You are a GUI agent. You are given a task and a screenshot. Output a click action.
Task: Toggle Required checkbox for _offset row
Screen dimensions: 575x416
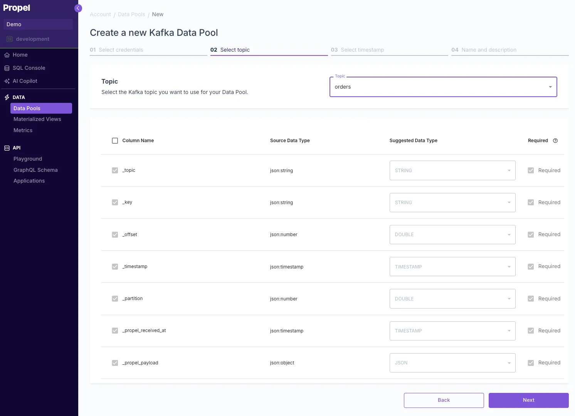click(x=531, y=235)
